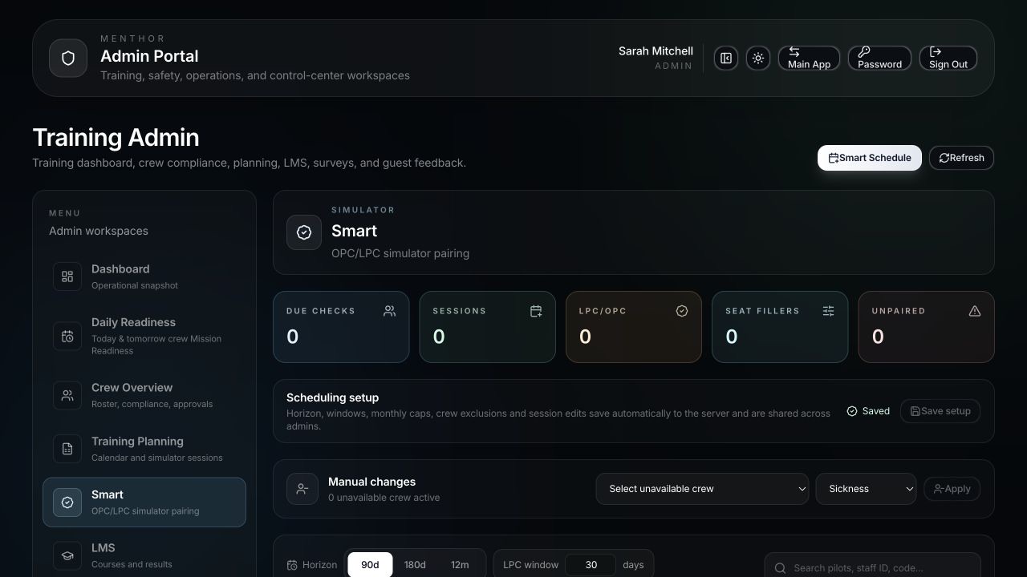The image size is (1027, 577).
Task: Click the Smart header check-badge icon
Action: pos(304,232)
